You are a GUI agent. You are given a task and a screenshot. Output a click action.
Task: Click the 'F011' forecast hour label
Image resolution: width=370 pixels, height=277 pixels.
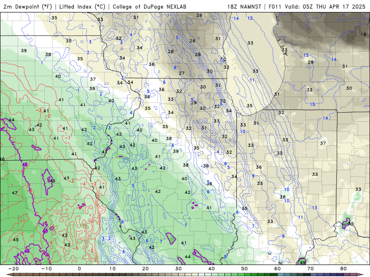click(275, 6)
